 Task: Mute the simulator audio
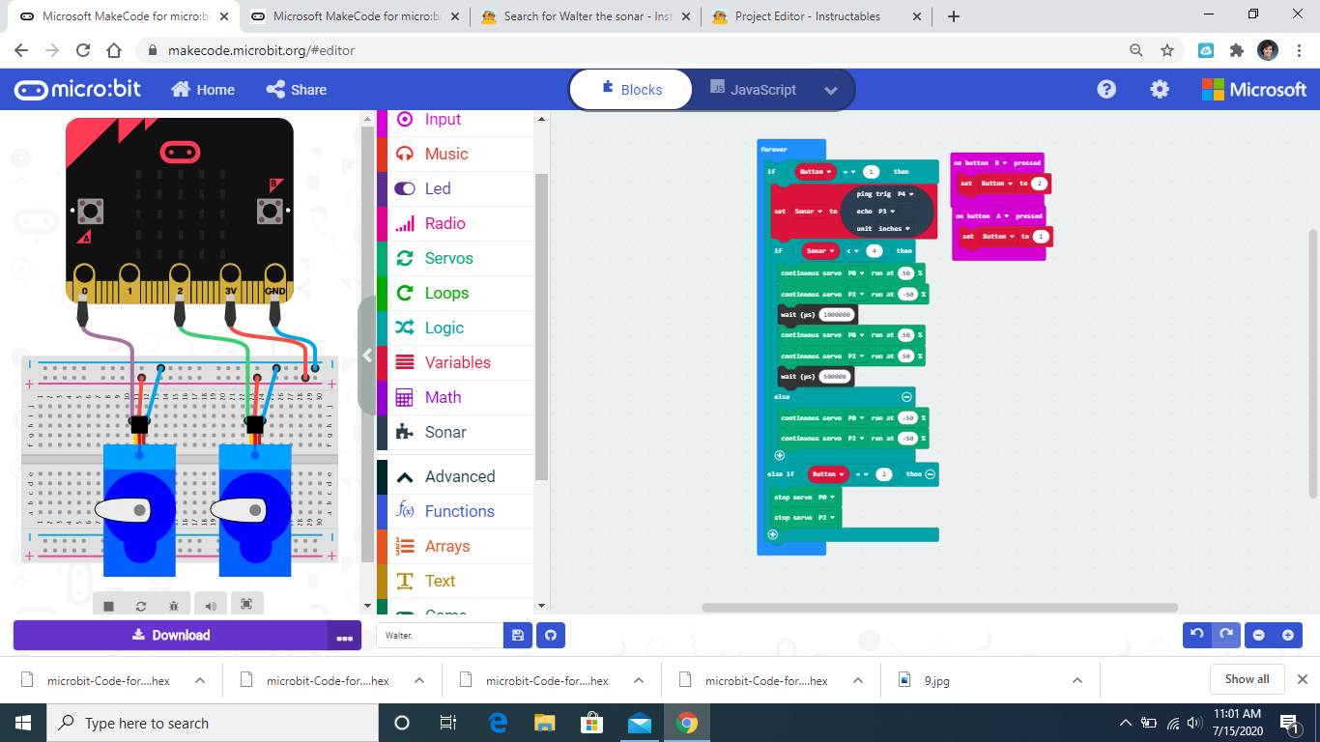(x=210, y=605)
